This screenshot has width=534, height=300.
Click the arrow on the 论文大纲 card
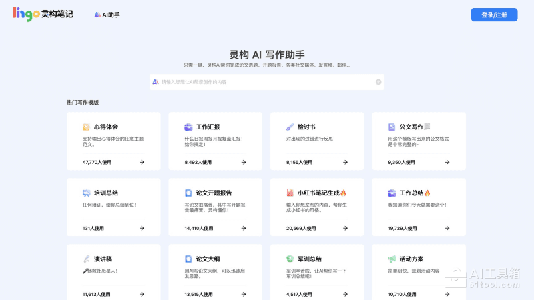(243, 294)
